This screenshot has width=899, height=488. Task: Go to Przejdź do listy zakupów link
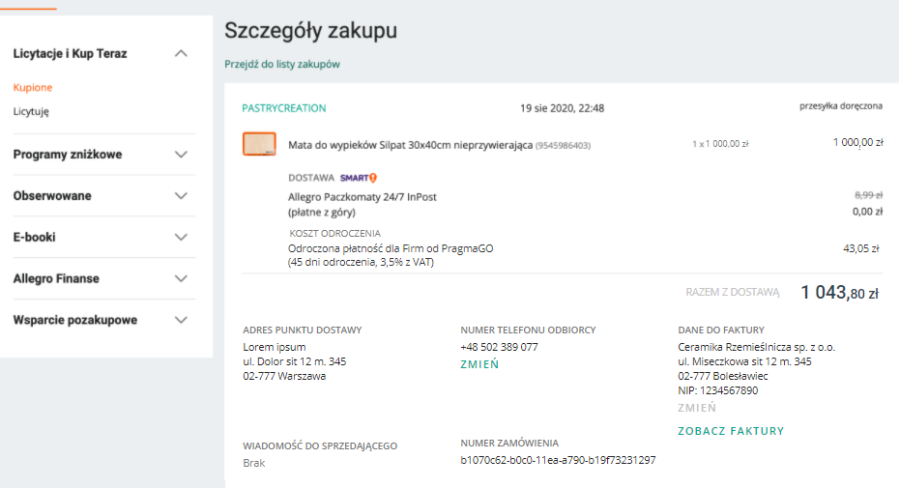click(x=282, y=64)
